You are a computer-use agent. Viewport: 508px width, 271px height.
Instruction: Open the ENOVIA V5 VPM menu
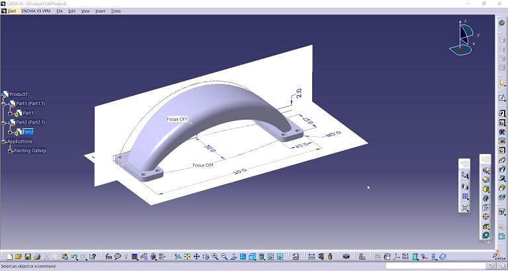click(x=37, y=11)
